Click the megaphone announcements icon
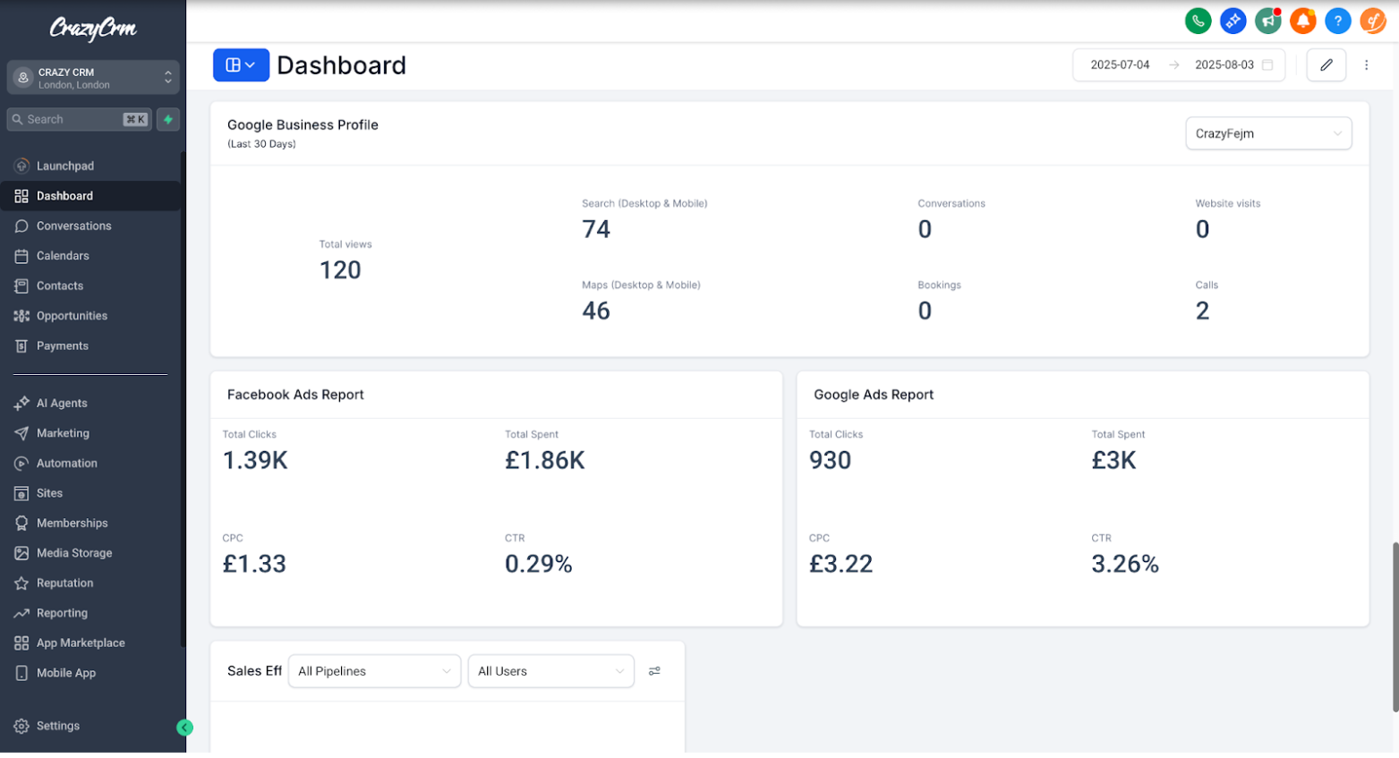 1267,21
